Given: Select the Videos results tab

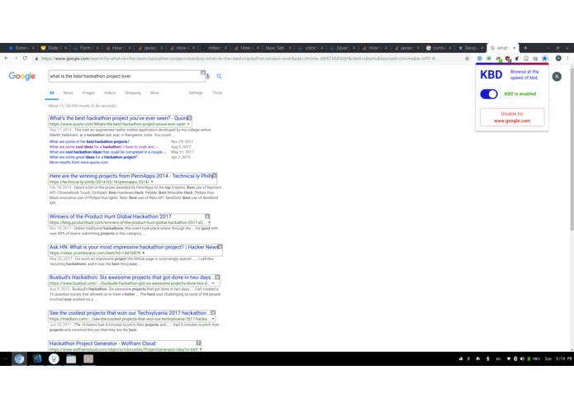Looking at the screenshot, I should (x=110, y=93).
